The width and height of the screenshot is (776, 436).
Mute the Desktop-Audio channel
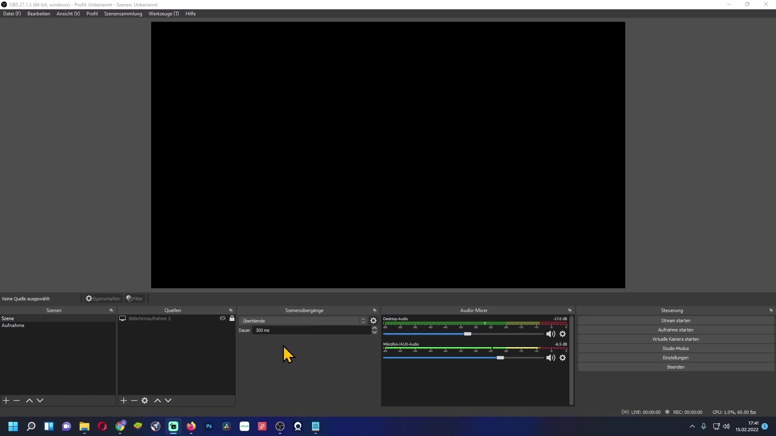tap(550, 334)
